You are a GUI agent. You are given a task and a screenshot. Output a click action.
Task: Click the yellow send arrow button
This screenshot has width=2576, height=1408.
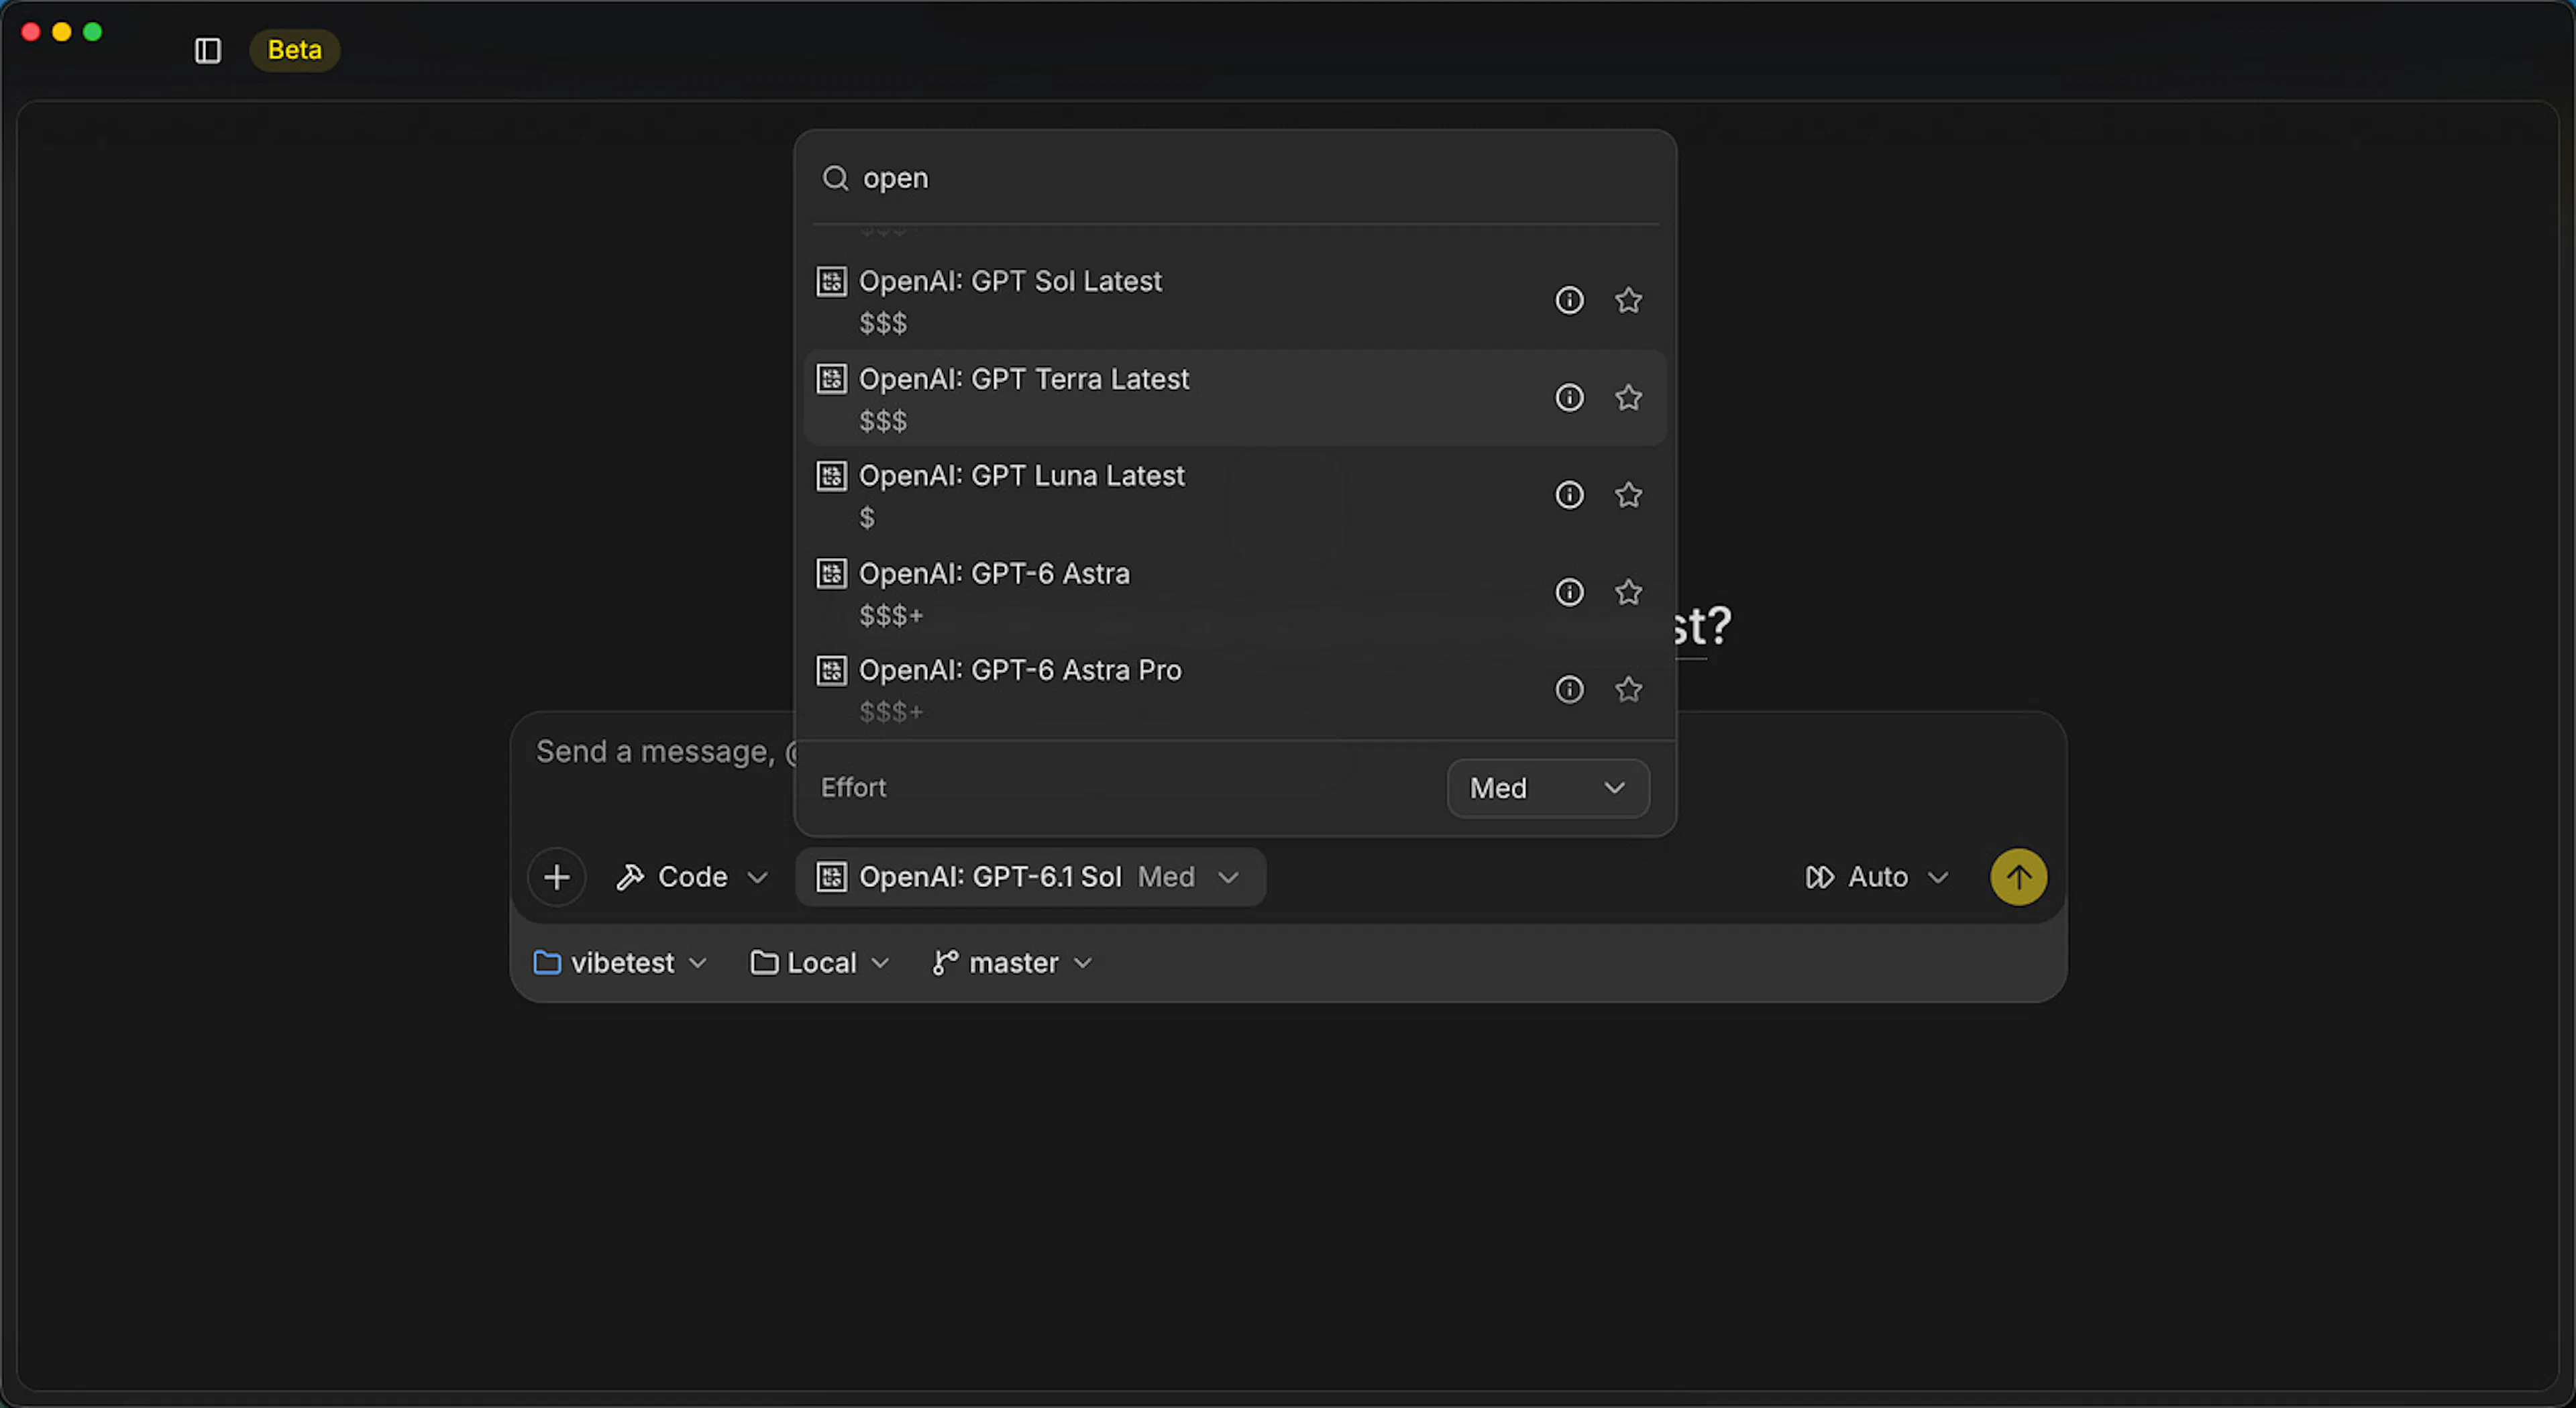(x=2018, y=877)
